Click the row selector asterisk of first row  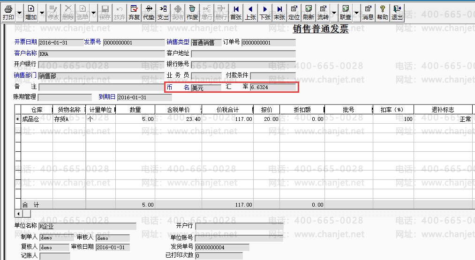[17, 119]
